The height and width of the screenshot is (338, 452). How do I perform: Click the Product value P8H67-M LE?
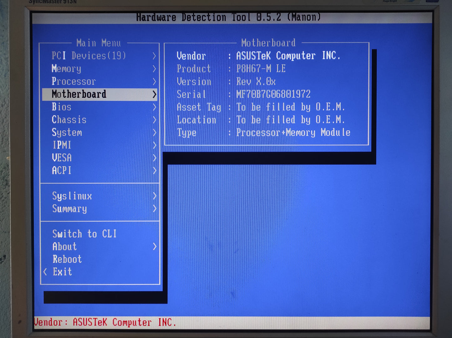pos(261,69)
